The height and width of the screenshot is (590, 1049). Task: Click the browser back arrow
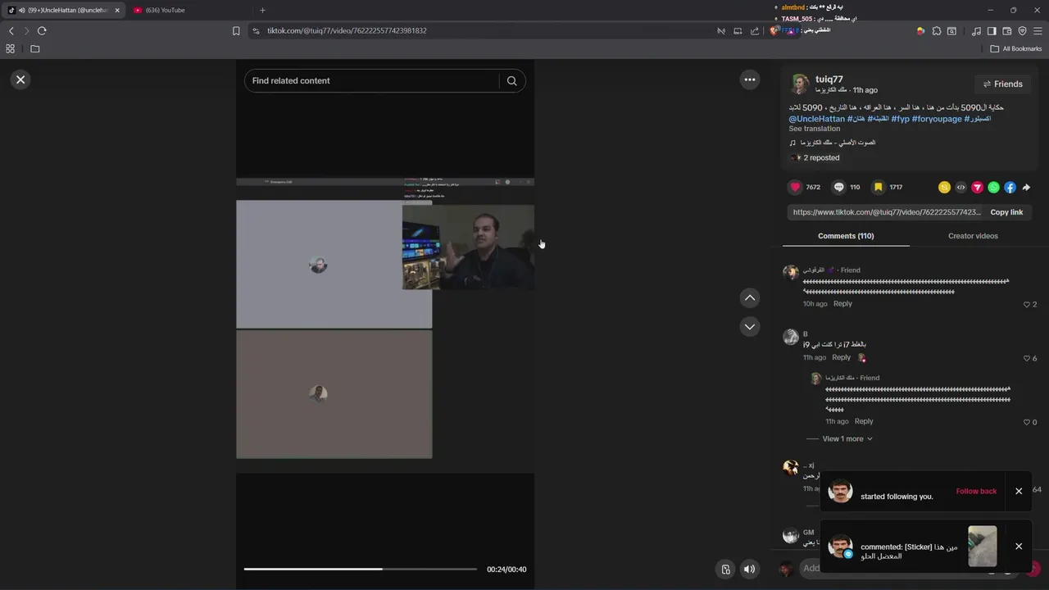tap(11, 30)
